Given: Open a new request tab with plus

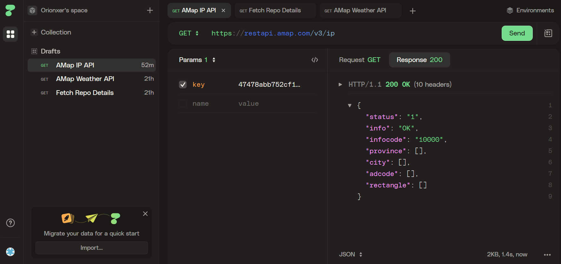Looking at the screenshot, I should [x=412, y=11].
